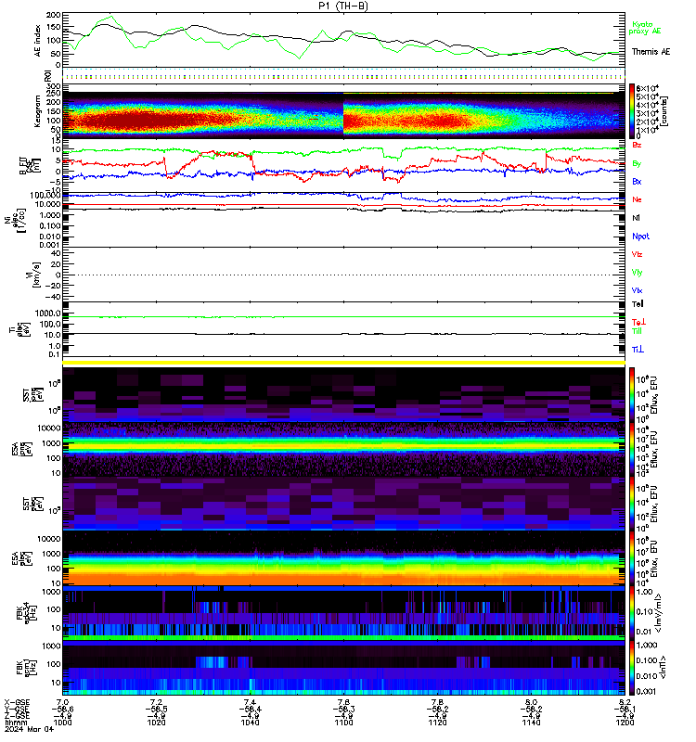Click the green "By" legend label

637,163
